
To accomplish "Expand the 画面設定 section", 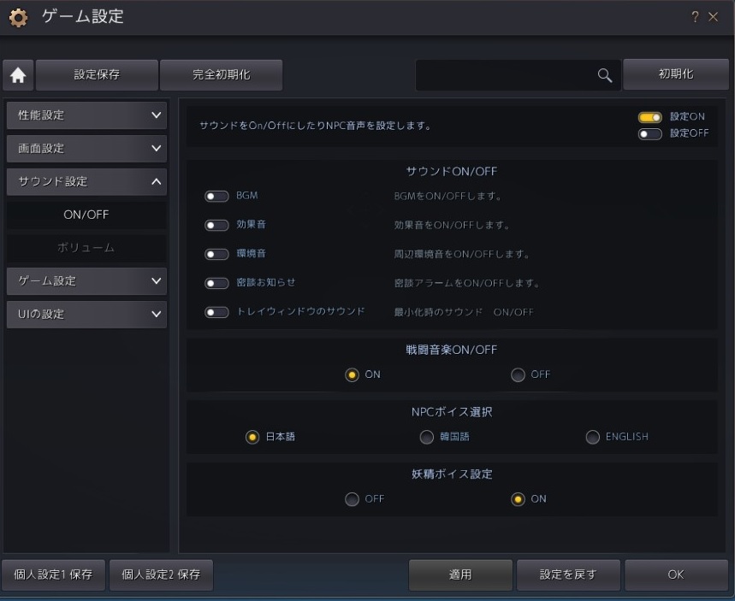I will coord(86,149).
